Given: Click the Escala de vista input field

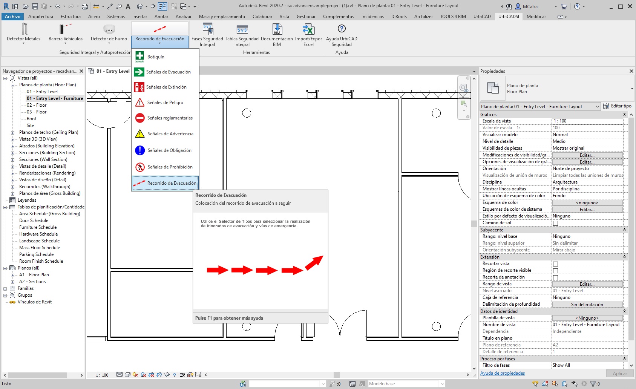Looking at the screenshot, I should 587,121.
